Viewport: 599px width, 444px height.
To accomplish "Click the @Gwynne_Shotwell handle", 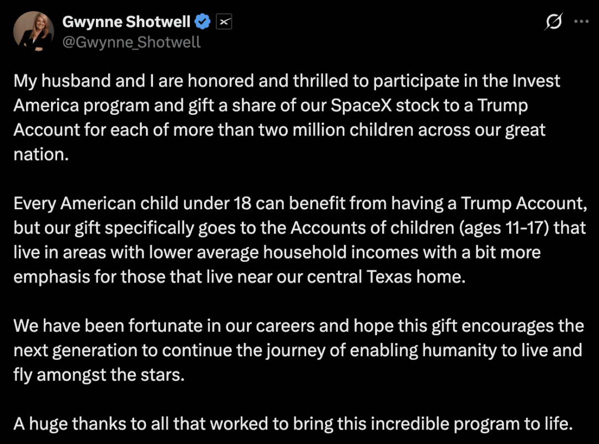I will pos(131,42).
